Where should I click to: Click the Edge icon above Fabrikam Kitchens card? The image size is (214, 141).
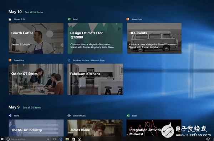(69, 60)
